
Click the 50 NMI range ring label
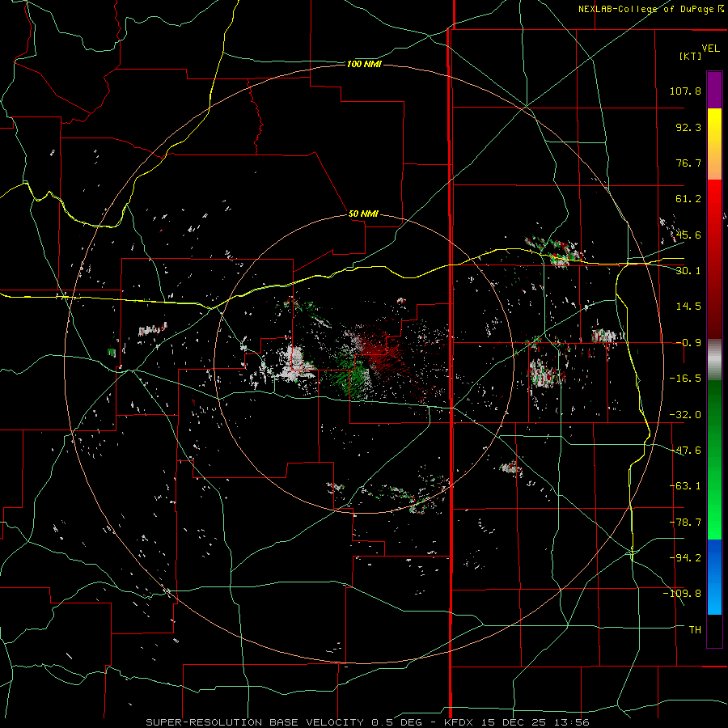point(363,214)
